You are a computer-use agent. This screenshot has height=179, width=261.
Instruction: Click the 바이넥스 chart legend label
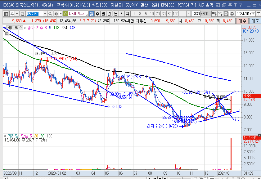[x=15, y=28]
